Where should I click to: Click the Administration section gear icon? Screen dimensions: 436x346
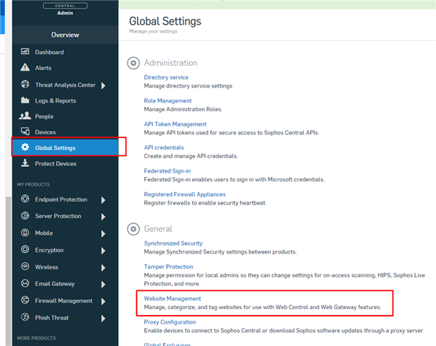[134, 63]
